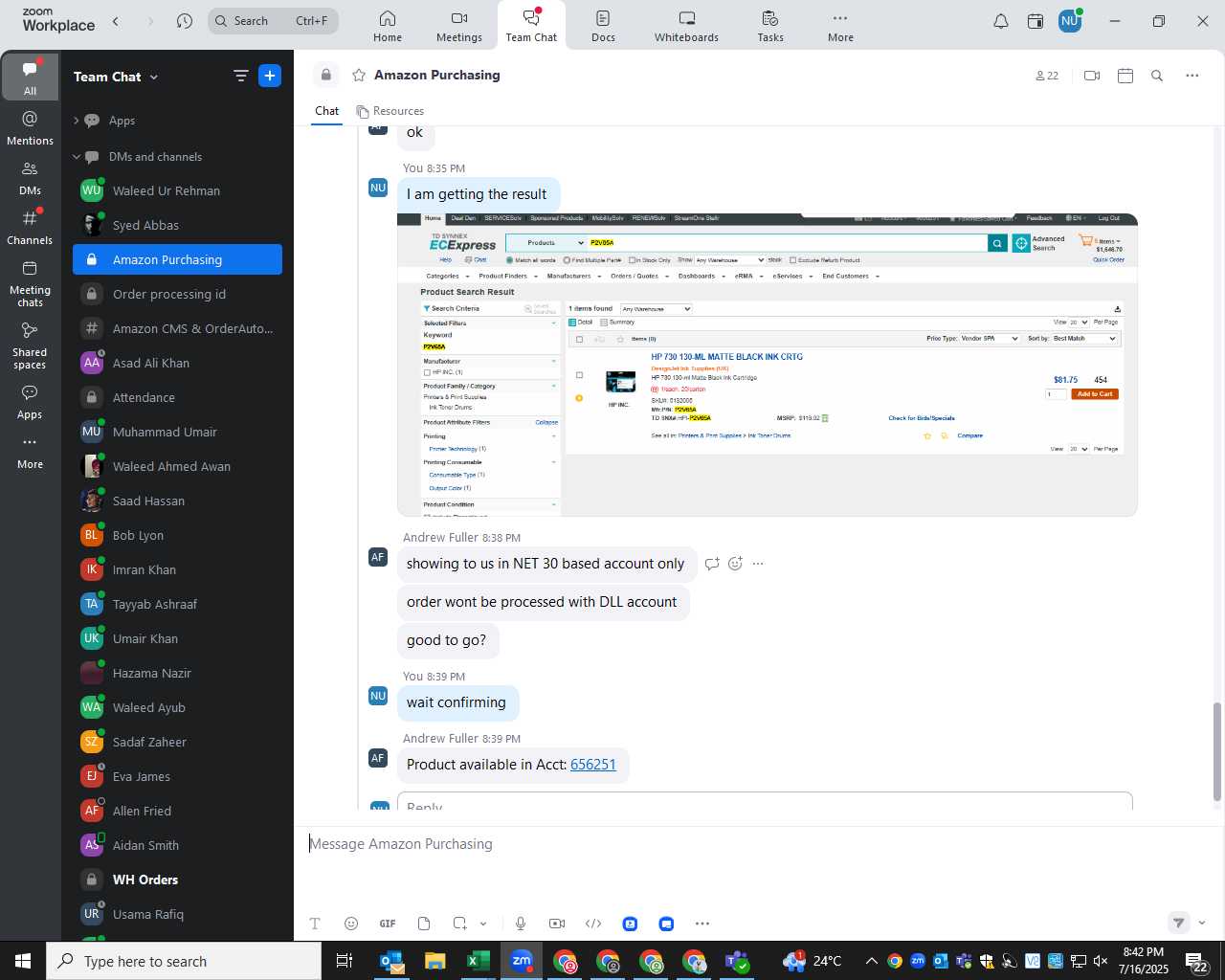1225x980 pixels.
Task: Open Excel from the taskbar
Action: 479,962
